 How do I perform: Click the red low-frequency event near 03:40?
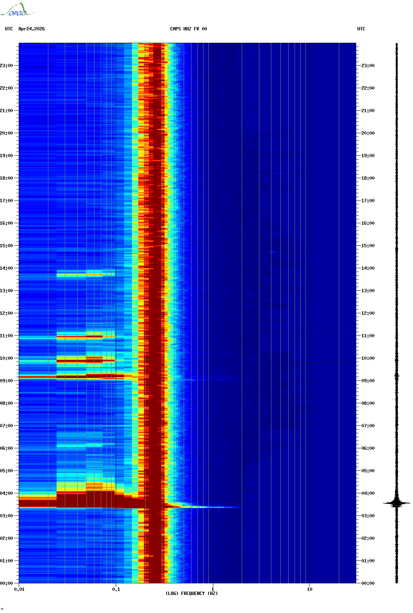click(x=75, y=501)
